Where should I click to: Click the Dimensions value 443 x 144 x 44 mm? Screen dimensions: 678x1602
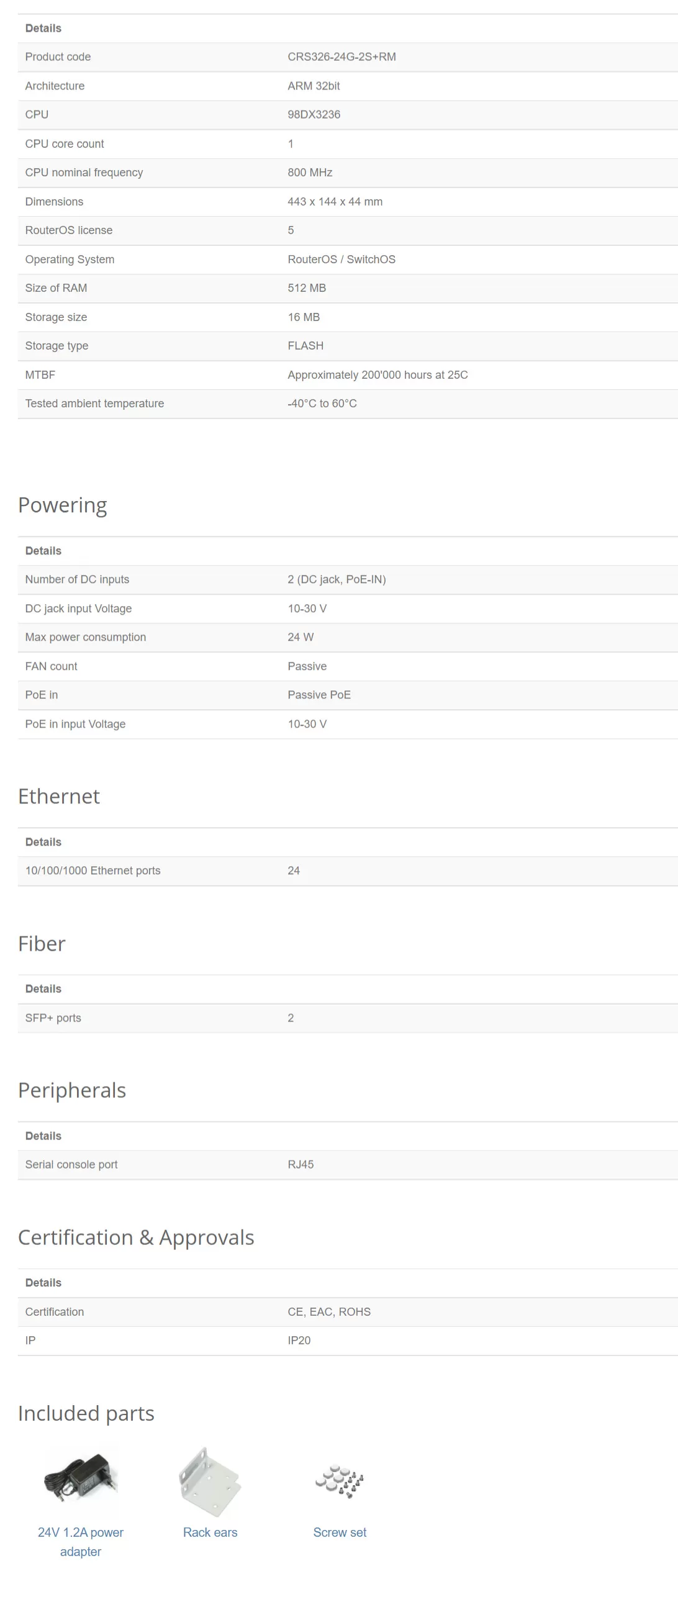point(335,202)
